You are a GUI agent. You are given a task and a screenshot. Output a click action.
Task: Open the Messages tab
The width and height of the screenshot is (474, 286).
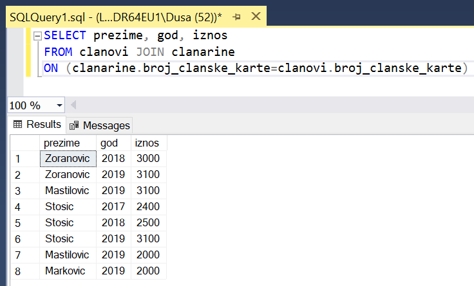tap(100, 125)
